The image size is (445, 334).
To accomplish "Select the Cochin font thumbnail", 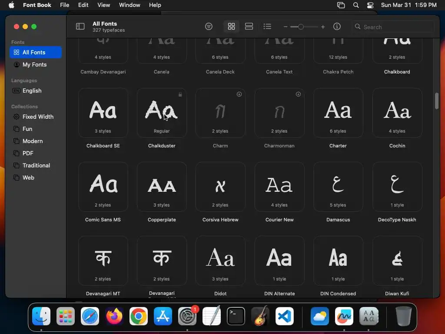I will pyautogui.click(x=397, y=113).
